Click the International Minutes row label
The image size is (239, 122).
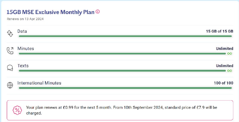[39, 83]
